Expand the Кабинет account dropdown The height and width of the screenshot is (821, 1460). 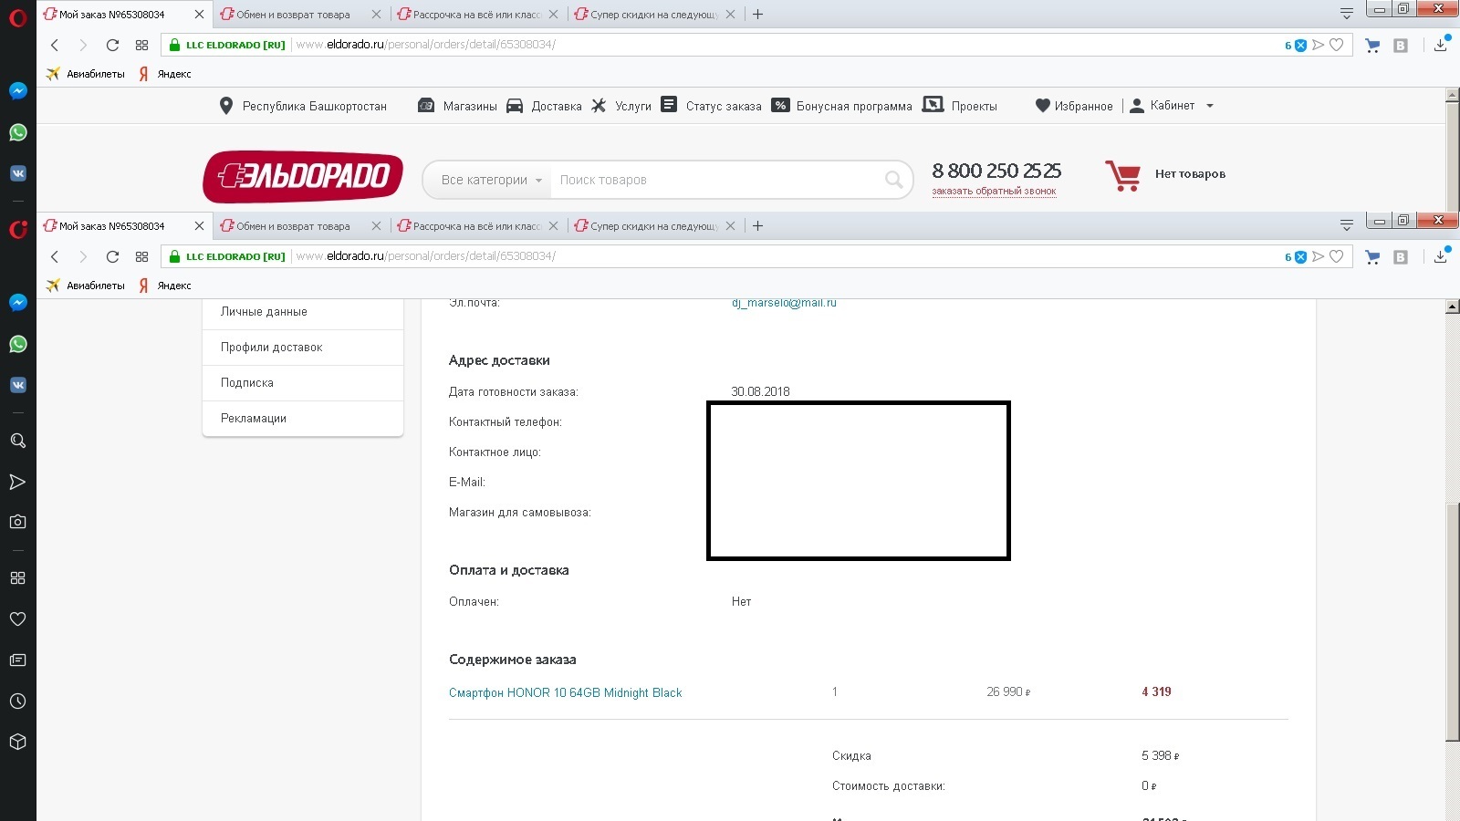pyautogui.click(x=1172, y=106)
